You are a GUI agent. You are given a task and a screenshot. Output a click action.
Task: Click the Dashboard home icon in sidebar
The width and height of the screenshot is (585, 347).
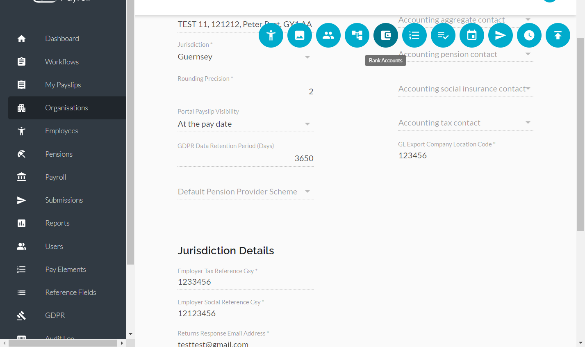22,39
